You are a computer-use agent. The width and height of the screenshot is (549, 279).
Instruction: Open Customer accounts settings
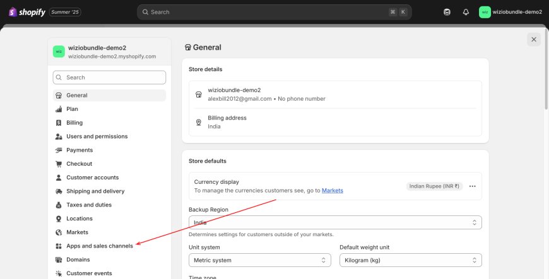pos(109,178)
